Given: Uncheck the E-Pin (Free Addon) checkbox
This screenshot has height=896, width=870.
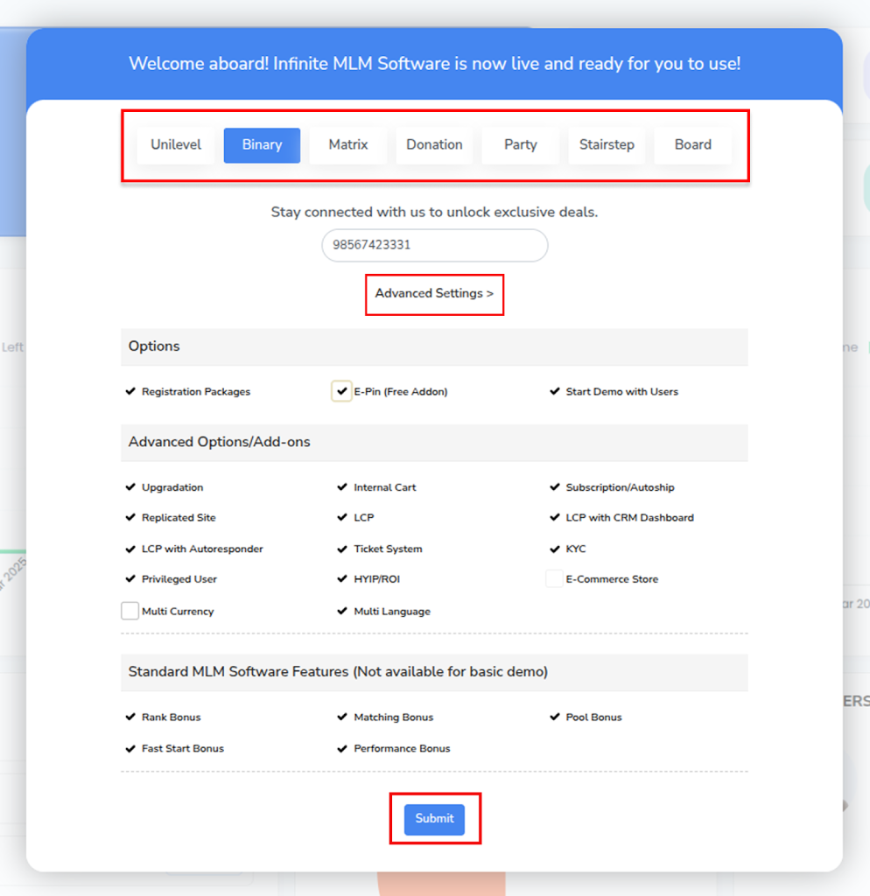Looking at the screenshot, I should 341,392.
